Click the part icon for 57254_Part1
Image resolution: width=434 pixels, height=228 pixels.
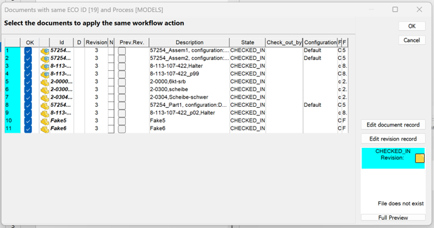[45, 106]
